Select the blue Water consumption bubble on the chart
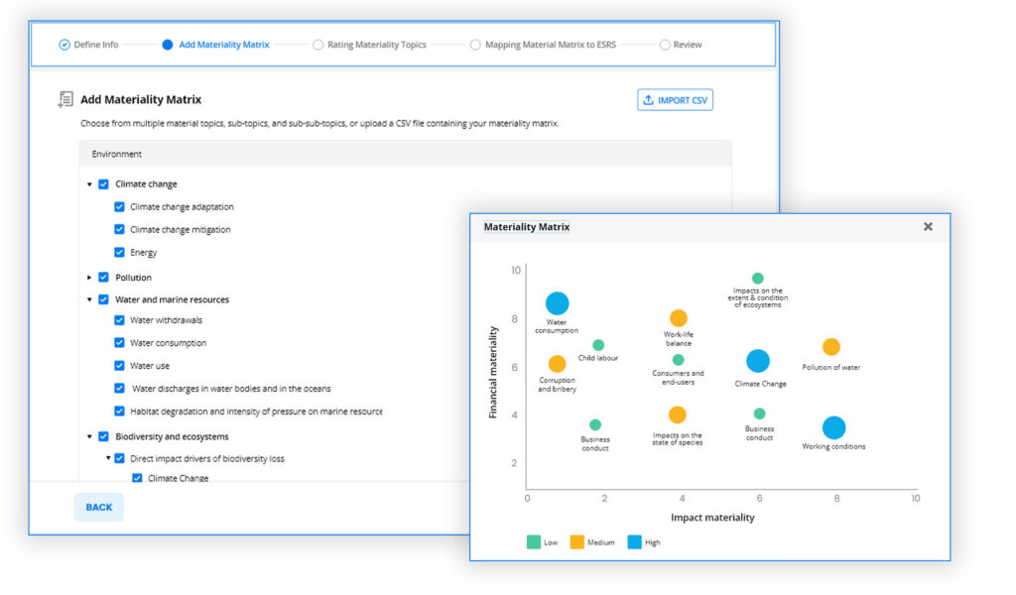The image size is (1016, 595). pos(557,302)
